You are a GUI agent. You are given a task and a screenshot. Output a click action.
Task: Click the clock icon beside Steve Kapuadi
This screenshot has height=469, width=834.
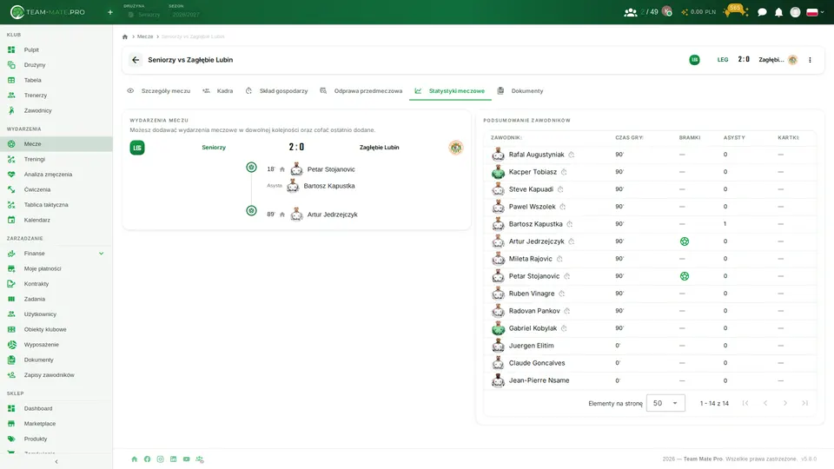pyautogui.click(x=560, y=189)
